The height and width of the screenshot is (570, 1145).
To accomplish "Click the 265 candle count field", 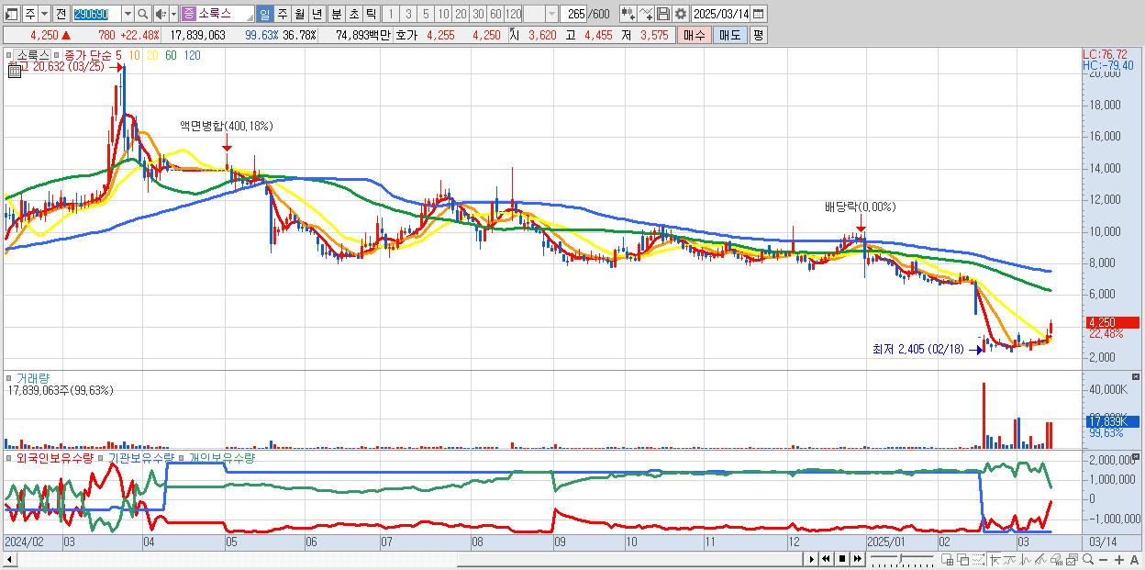I will click(x=575, y=14).
